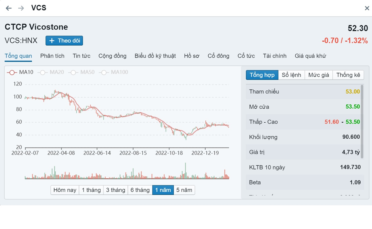Switch to the Tin tức tab

tap(81, 56)
